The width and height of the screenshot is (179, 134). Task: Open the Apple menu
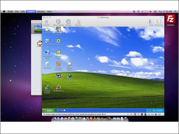4,11
